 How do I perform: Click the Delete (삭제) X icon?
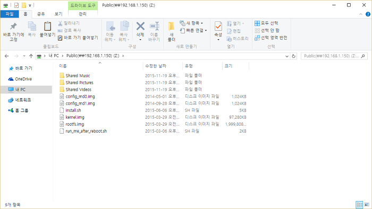140,27
